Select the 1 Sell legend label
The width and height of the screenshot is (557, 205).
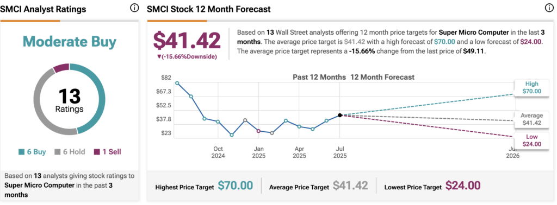click(x=107, y=152)
